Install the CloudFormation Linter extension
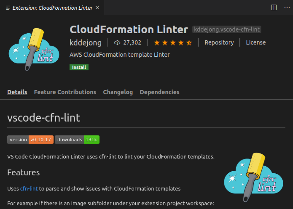Screen dimensions: 293x209 tap(79, 67)
